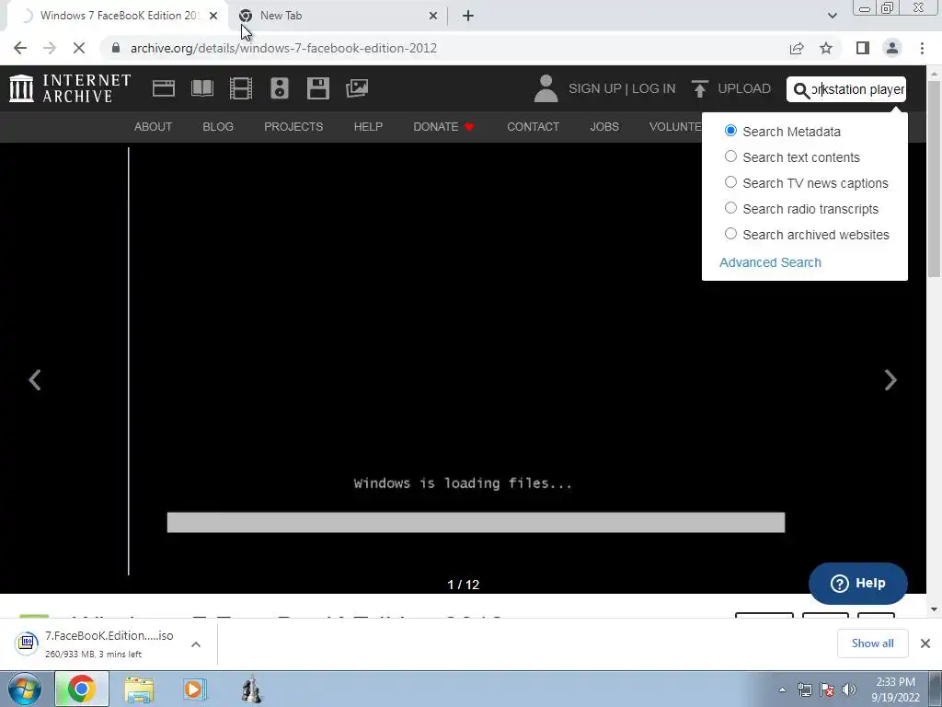Click the search magnifier icon
Image resolution: width=942 pixels, height=707 pixels.
[801, 89]
